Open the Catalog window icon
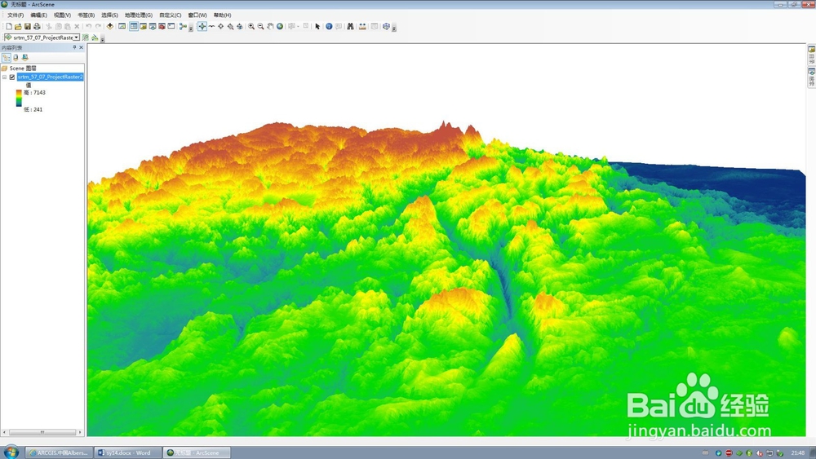 143,26
